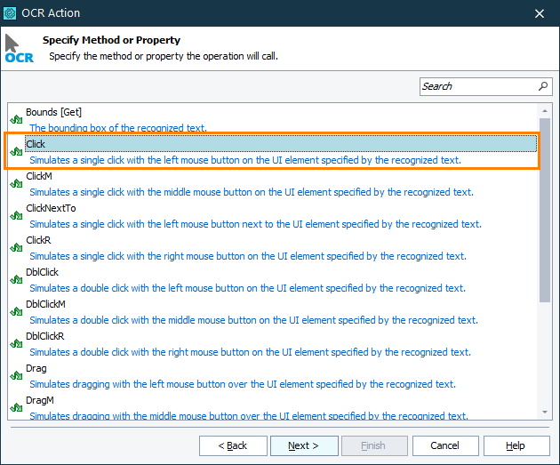Focus the Search input field

477,86
